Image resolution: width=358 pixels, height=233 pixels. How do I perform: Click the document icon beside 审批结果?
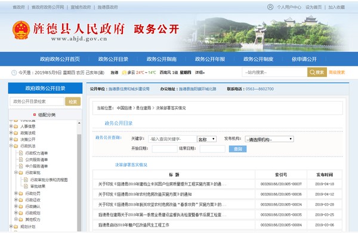point(26,186)
